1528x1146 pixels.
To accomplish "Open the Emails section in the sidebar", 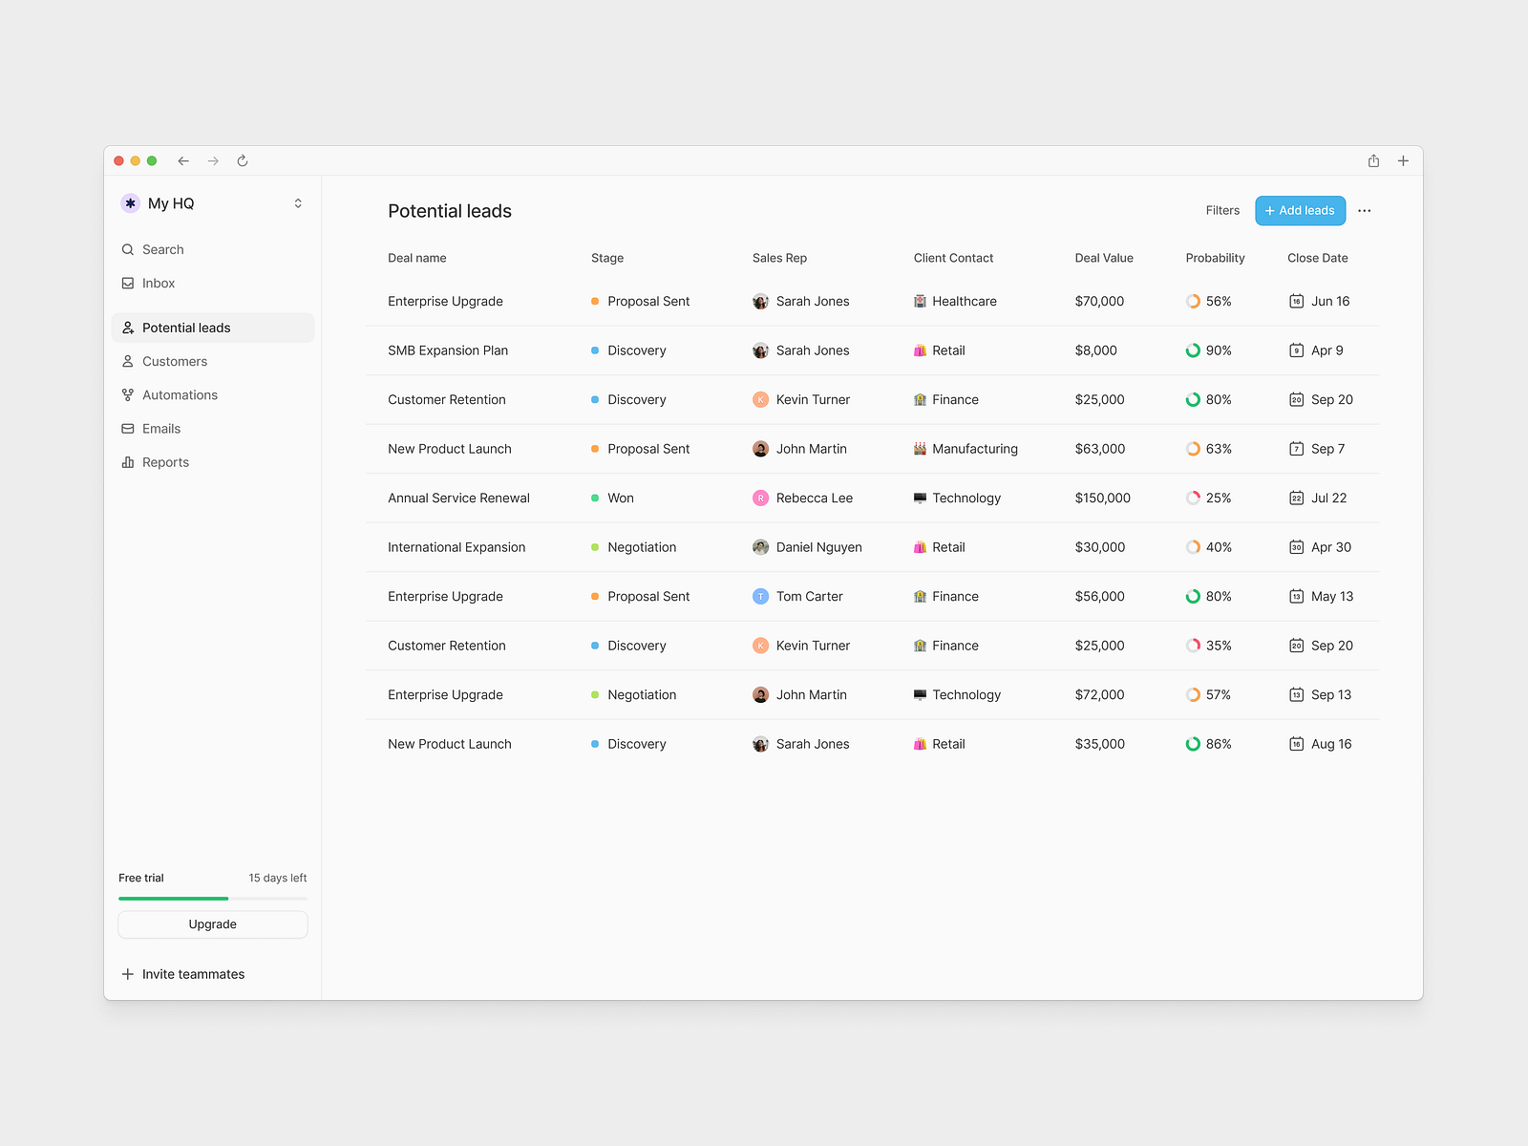I will 160,428.
